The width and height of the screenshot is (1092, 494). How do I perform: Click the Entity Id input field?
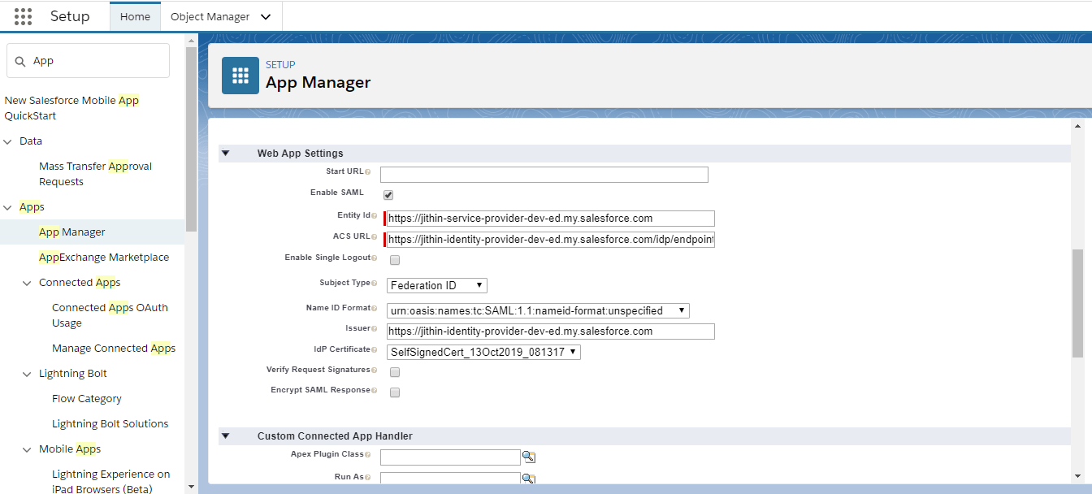551,219
